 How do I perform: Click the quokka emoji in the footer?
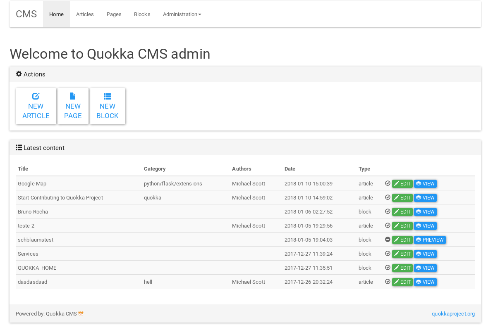click(81, 313)
